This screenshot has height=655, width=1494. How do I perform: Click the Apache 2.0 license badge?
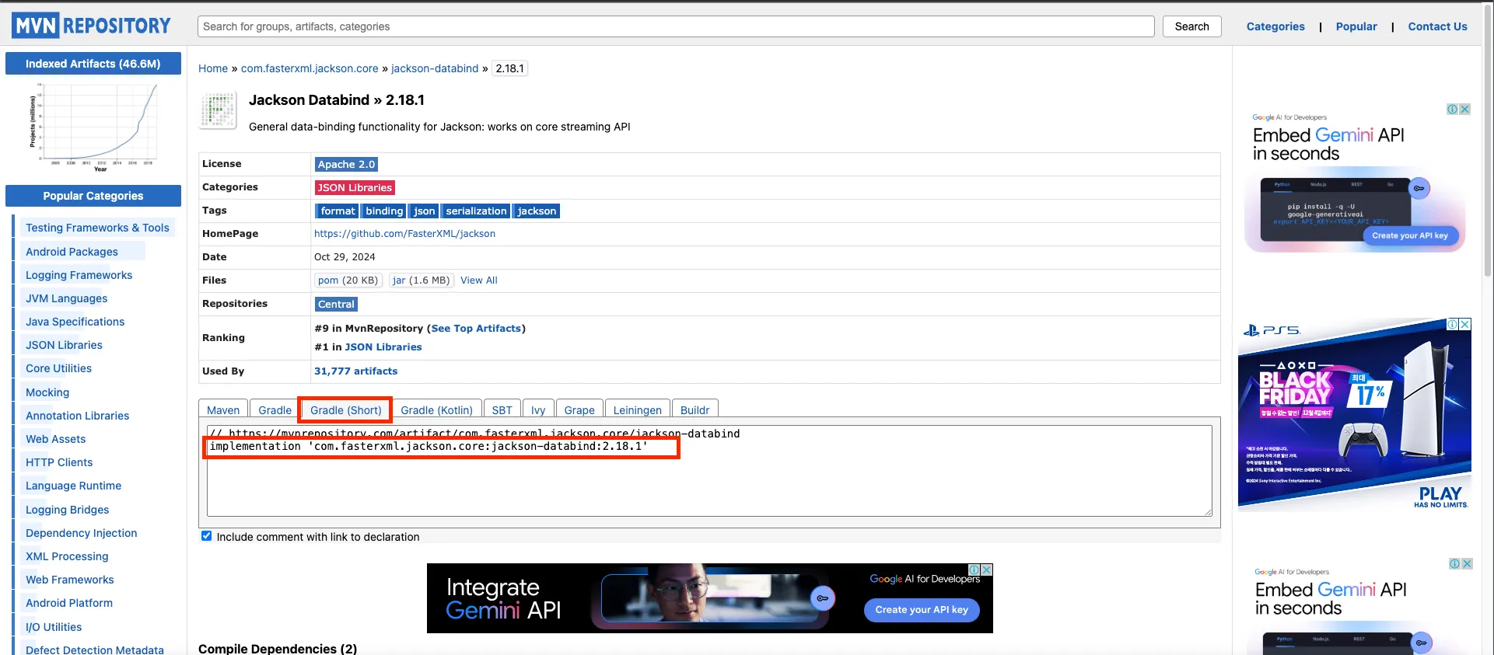tap(346, 164)
